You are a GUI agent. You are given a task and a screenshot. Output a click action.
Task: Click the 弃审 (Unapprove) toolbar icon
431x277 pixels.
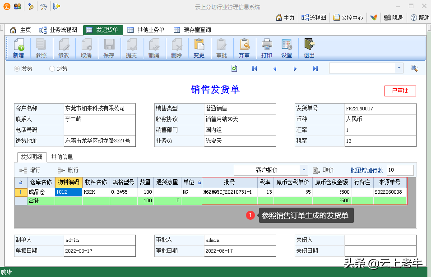click(244, 48)
